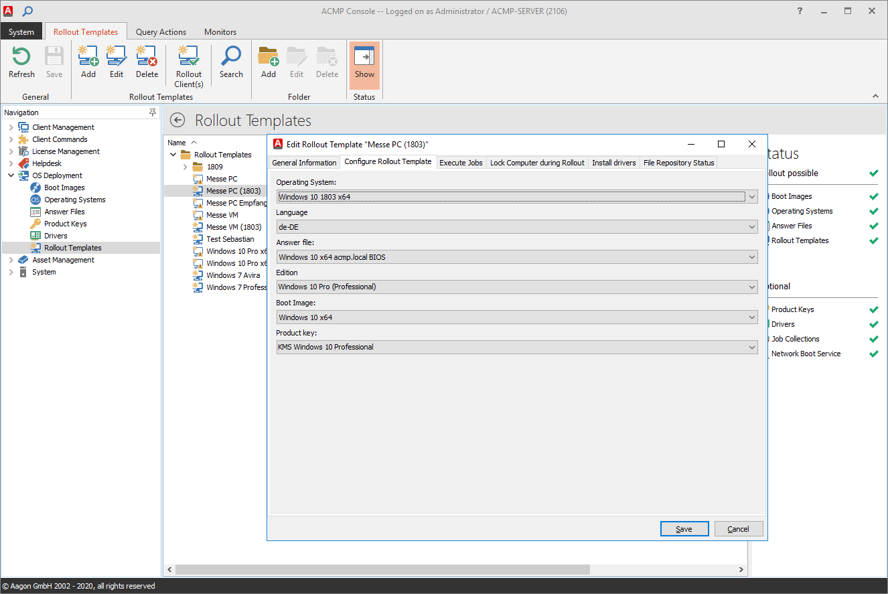Click Helpdesk in navigation tree

(x=47, y=163)
